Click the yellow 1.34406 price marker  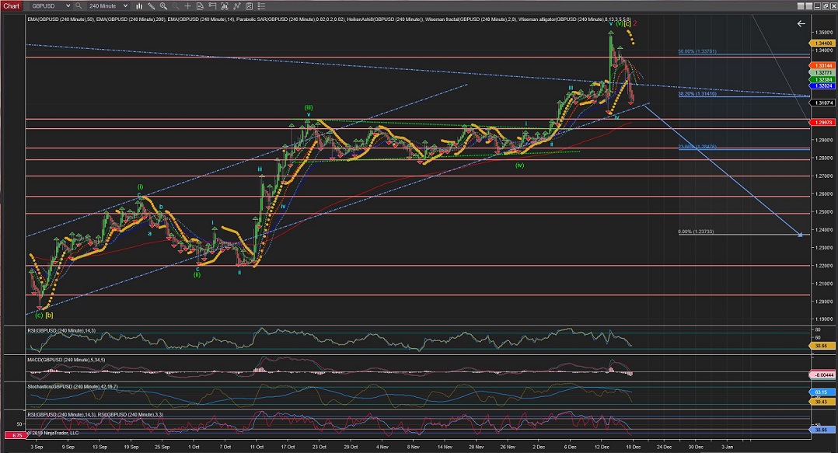823,44
